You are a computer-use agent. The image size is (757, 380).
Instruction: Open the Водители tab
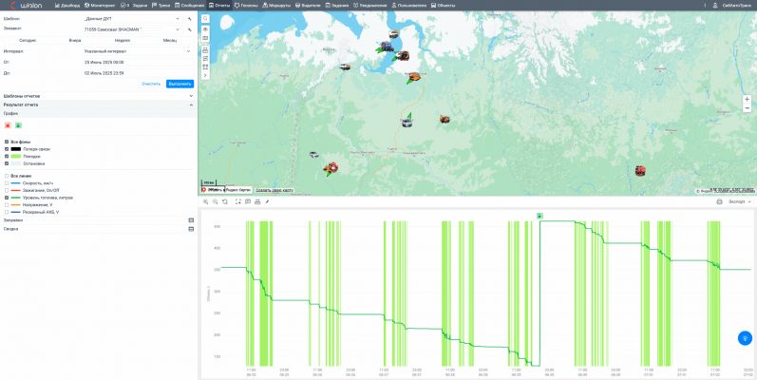[308, 6]
